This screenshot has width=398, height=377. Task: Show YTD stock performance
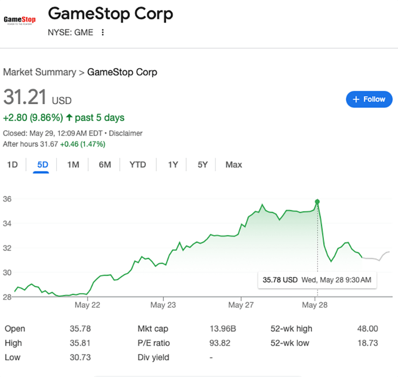pyautogui.click(x=137, y=164)
